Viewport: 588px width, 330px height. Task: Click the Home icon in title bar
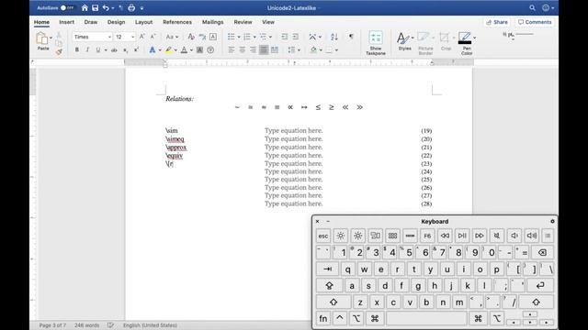pyautogui.click(x=85, y=7)
